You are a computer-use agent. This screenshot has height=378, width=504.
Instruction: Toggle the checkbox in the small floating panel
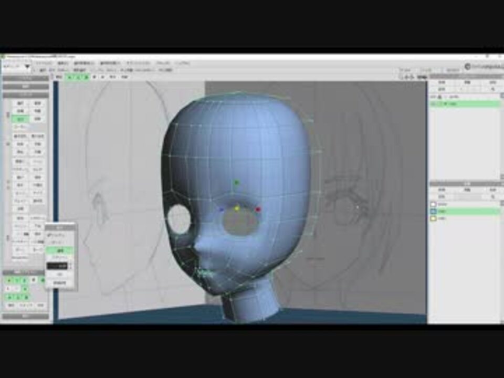49,235
